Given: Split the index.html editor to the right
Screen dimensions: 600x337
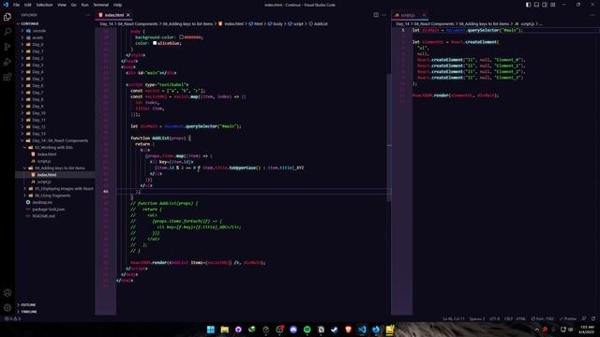Looking at the screenshot, I should [376, 15].
